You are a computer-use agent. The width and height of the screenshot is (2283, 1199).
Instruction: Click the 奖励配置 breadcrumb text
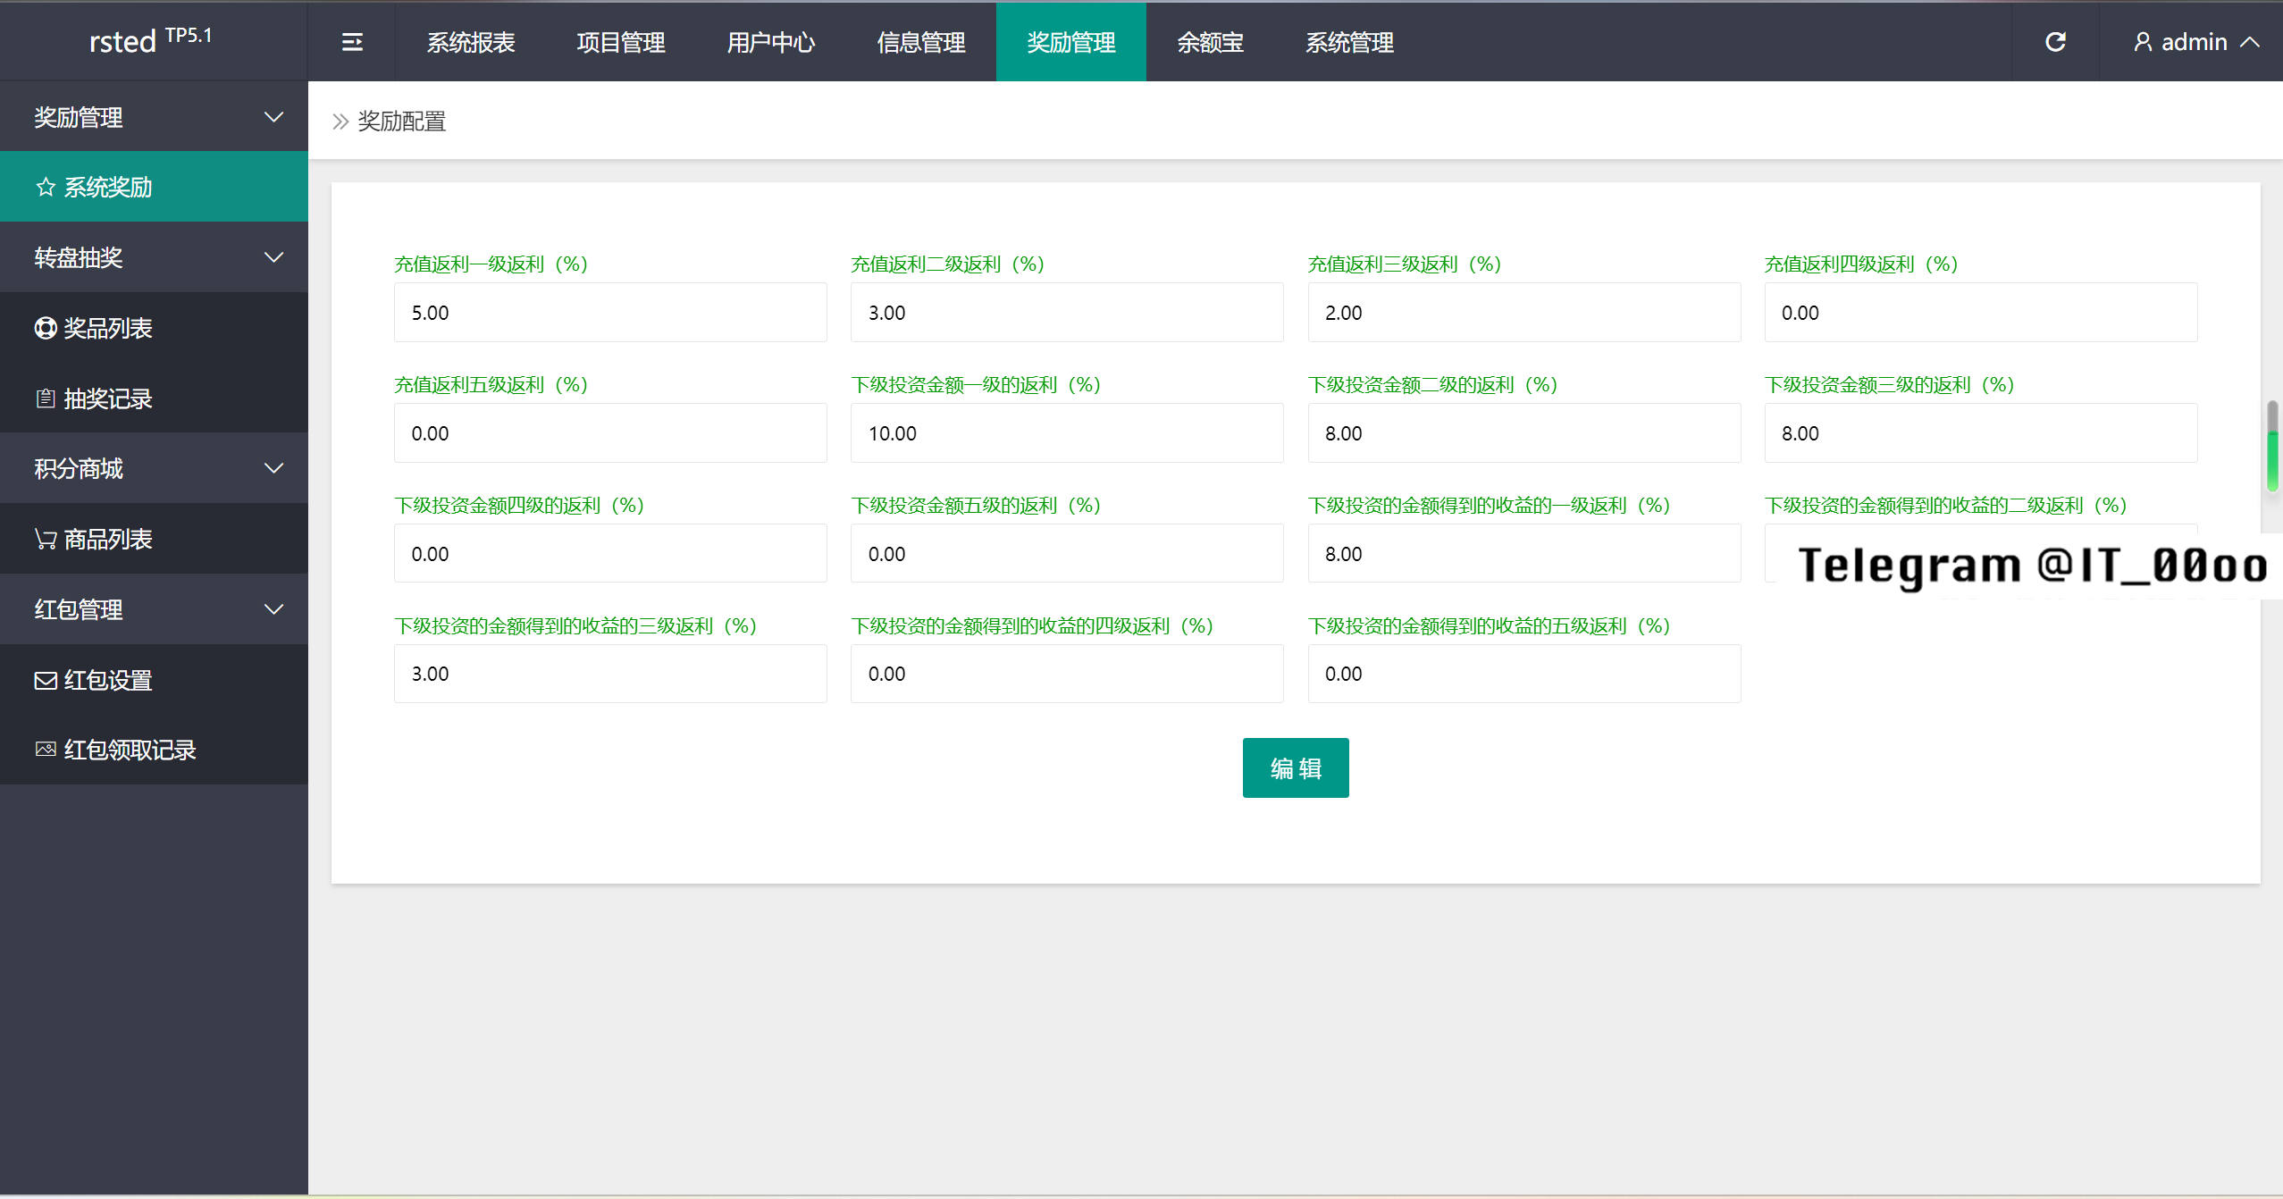pos(402,122)
